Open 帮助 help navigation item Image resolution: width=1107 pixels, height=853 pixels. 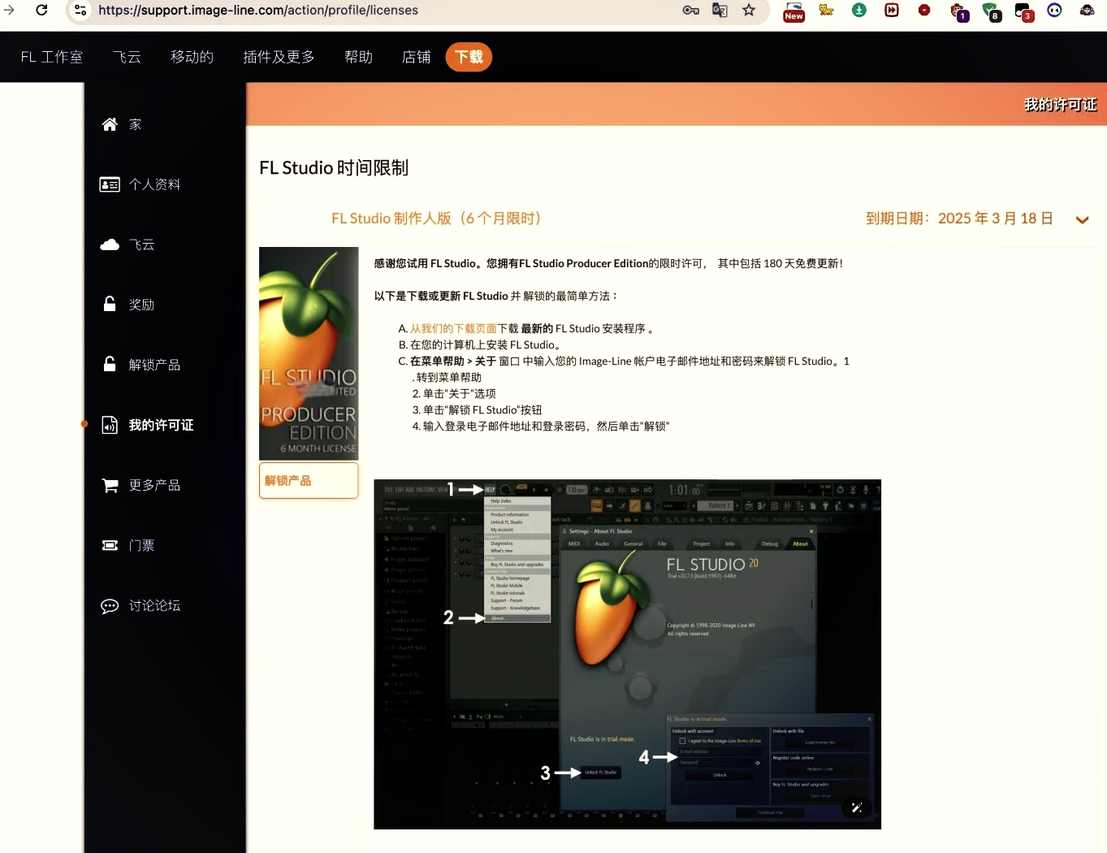(358, 57)
